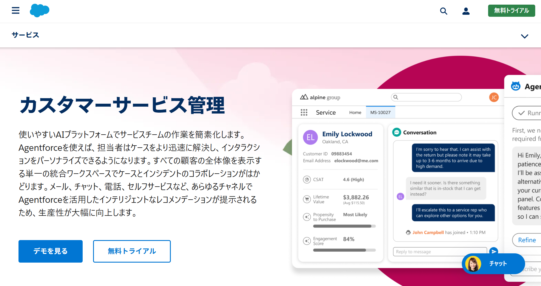The height and width of the screenshot is (286, 541).
Task: Open site search with the magnifier icon
Action: tap(443, 11)
